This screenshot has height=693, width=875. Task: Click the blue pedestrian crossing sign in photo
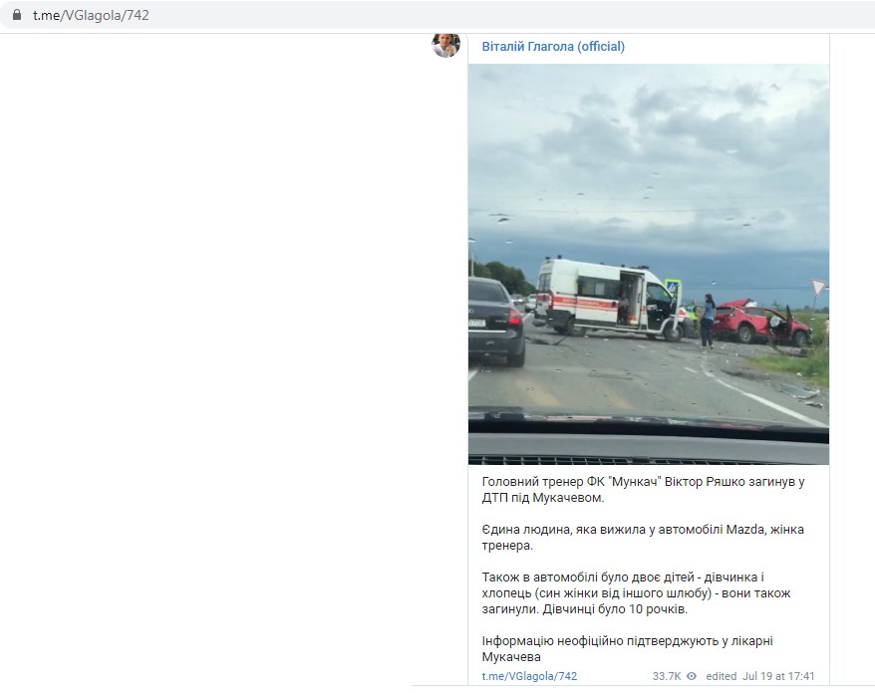click(673, 288)
